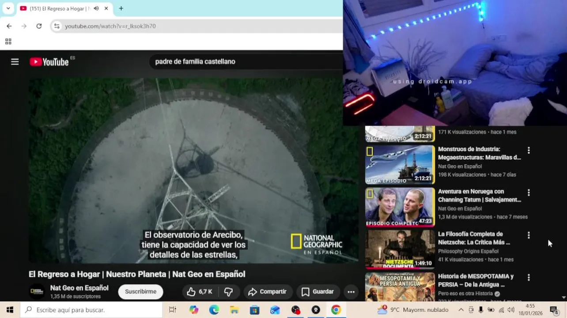This screenshot has height=318, width=567.
Task: Open the DroidCam app on the taskbar
Action: [x=316, y=310]
